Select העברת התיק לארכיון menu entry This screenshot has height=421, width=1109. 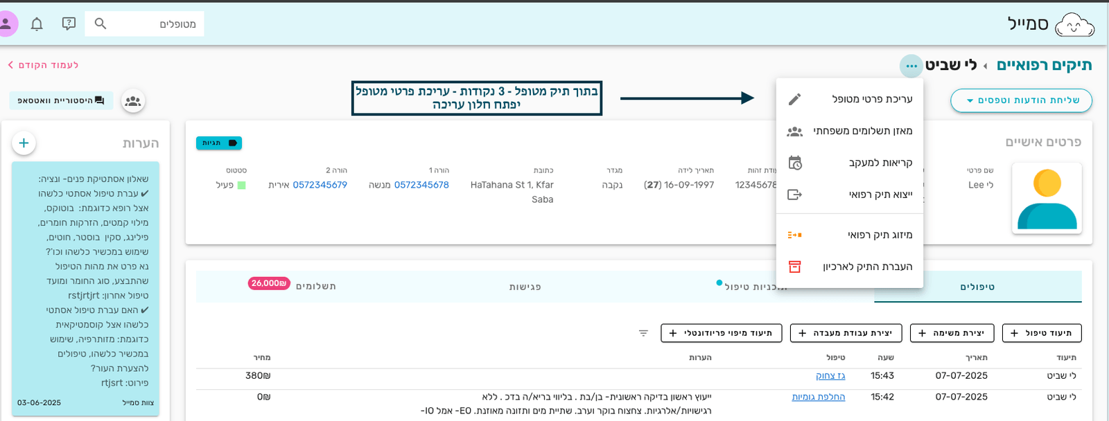coord(850,267)
